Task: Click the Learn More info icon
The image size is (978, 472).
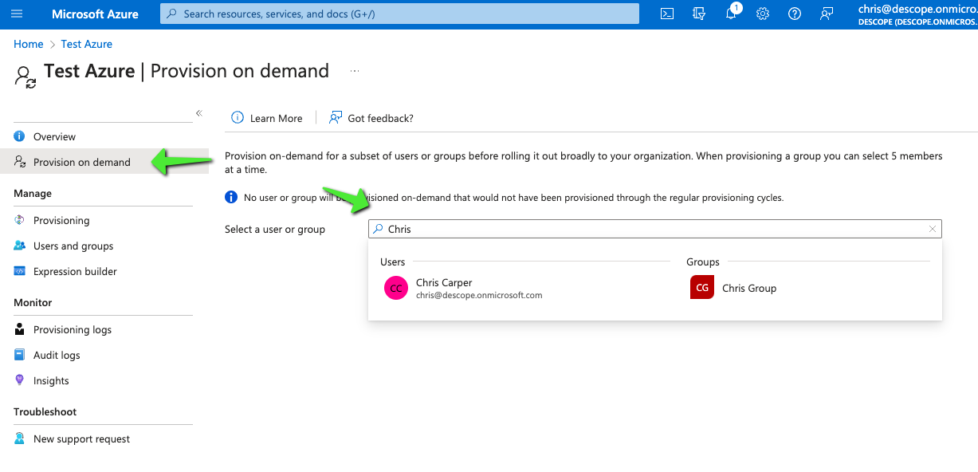Action: [x=238, y=118]
